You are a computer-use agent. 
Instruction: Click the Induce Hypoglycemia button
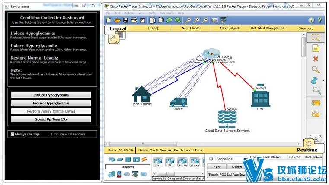pos(51,95)
